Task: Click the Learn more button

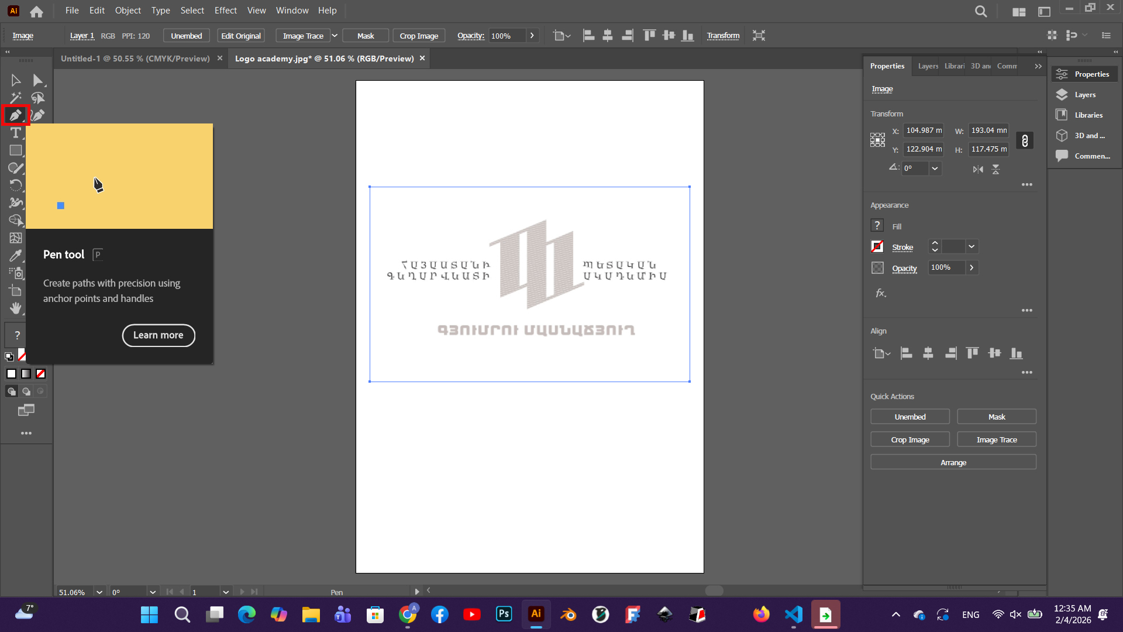Action: [158, 335]
